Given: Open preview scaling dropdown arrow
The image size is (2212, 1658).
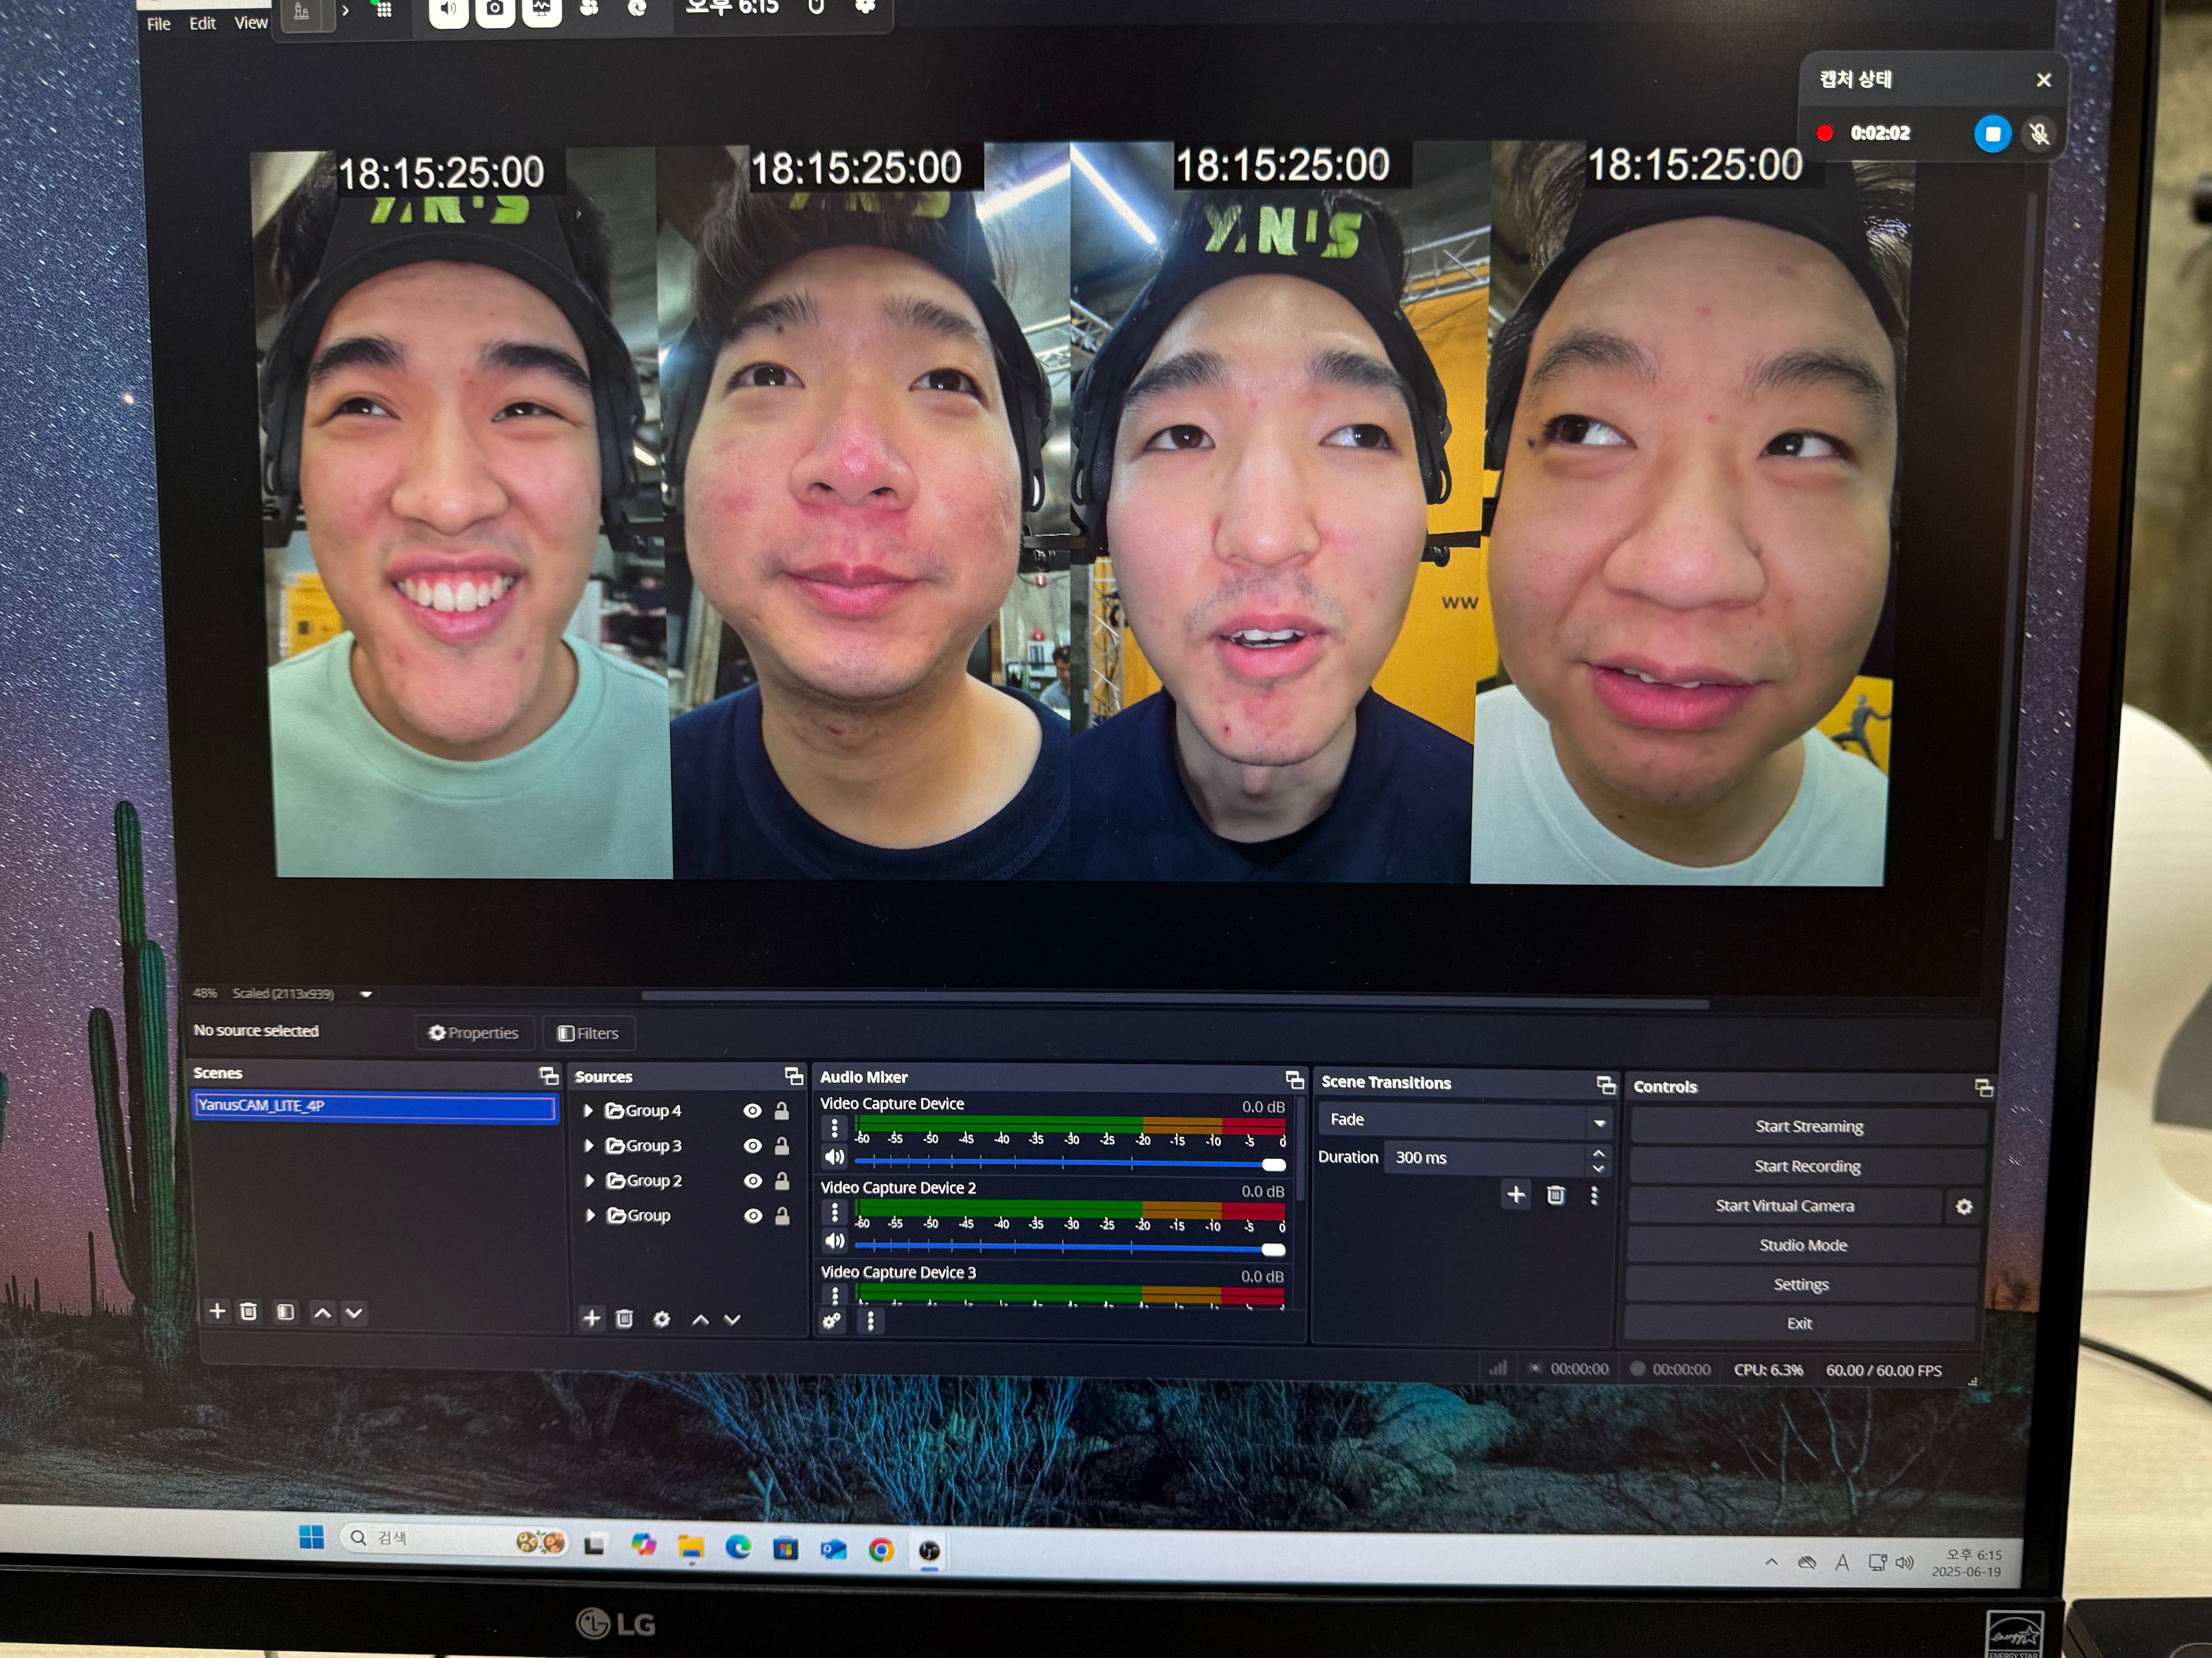Looking at the screenshot, I should [366, 994].
